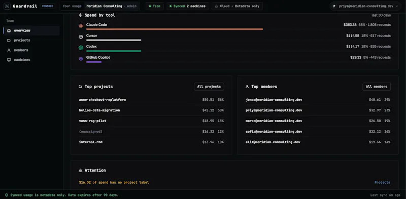The height and width of the screenshot is (199, 406).
Task: Click the members person icon in sidebar
Action: click(x=9, y=50)
